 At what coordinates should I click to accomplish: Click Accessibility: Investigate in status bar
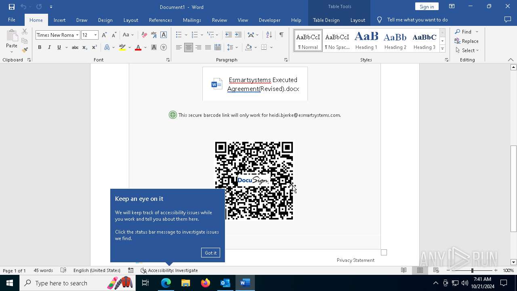click(169, 270)
